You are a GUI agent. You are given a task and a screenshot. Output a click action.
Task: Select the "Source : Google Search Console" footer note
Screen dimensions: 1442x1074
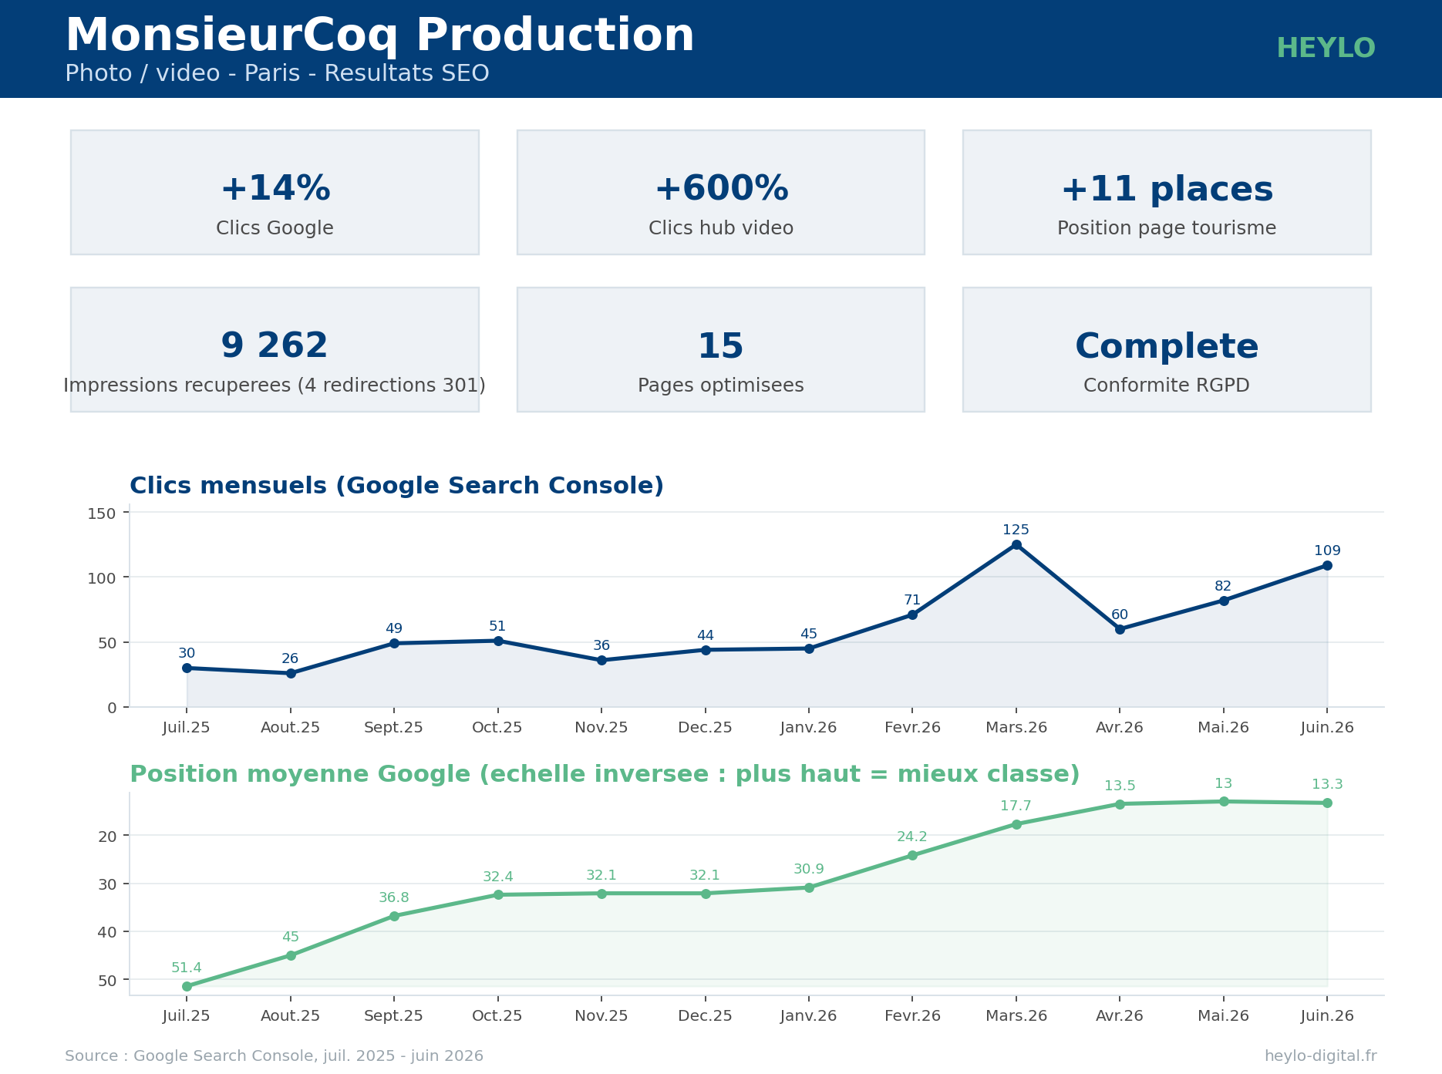pyautogui.click(x=275, y=1056)
